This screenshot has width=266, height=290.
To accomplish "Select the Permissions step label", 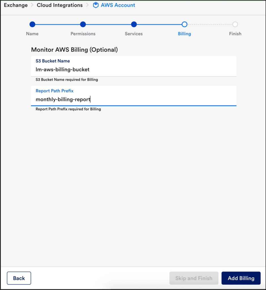I will pyautogui.click(x=83, y=34).
